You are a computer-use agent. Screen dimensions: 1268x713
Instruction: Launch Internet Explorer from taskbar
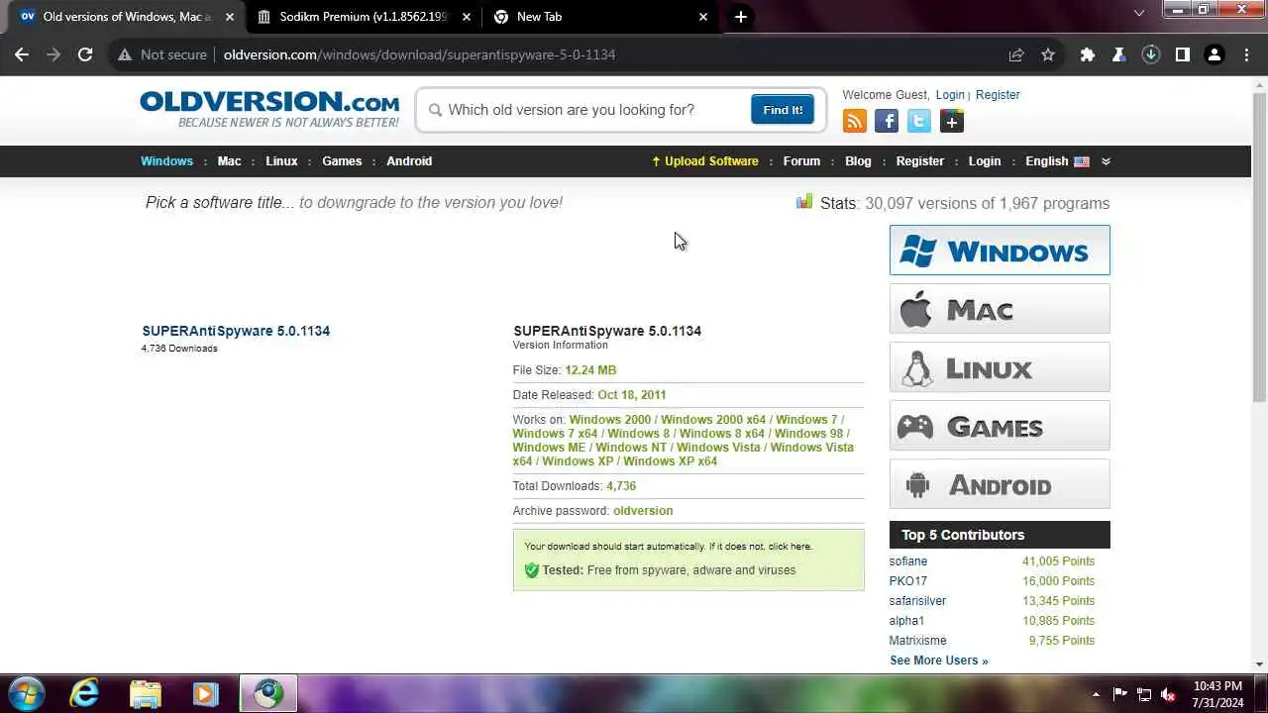click(x=85, y=693)
